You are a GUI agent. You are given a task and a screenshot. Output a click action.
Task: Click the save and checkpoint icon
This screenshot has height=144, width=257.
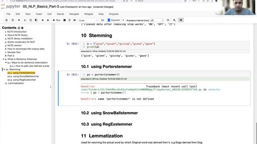[13, 20]
